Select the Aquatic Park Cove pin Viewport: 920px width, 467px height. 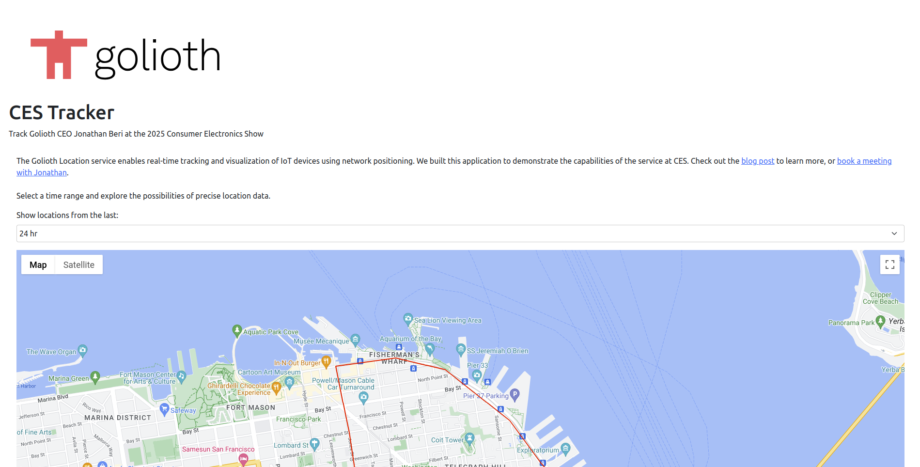point(237,331)
